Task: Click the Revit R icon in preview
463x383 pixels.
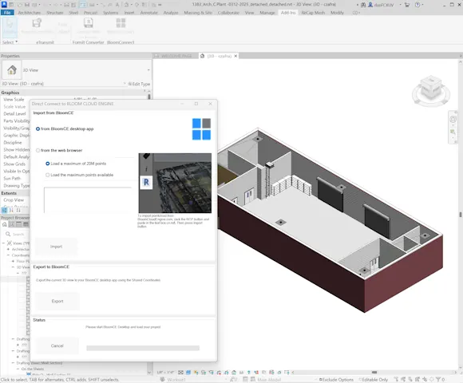Action: point(146,183)
